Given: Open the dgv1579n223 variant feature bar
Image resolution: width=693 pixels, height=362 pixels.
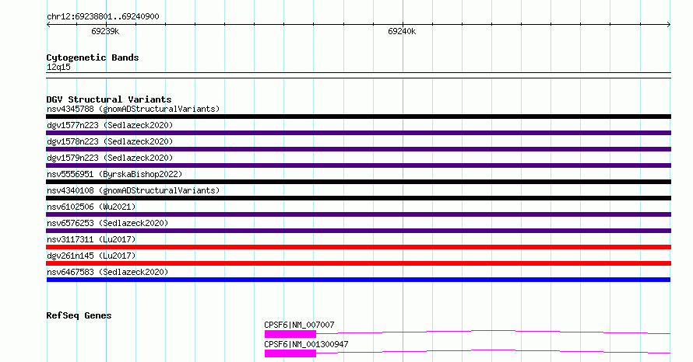Looking at the screenshot, I should point(358,165).
